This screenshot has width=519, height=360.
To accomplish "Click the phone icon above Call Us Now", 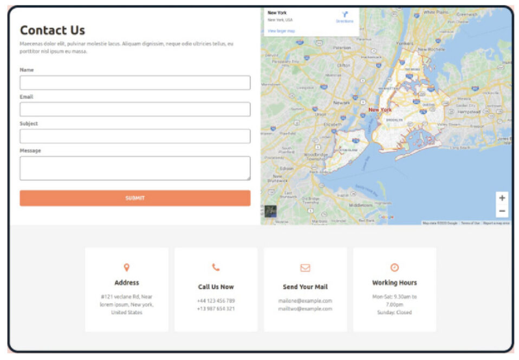I will point(216,266).
